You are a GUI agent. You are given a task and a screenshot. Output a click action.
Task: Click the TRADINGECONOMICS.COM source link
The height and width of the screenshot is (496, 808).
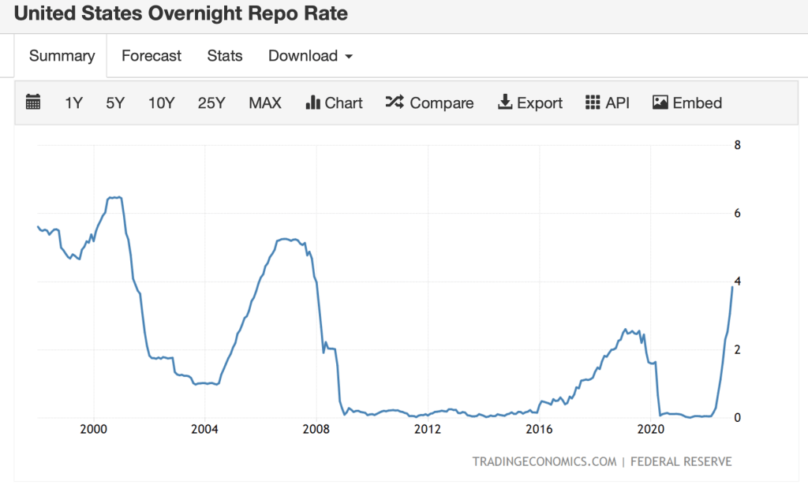[544, 461]
